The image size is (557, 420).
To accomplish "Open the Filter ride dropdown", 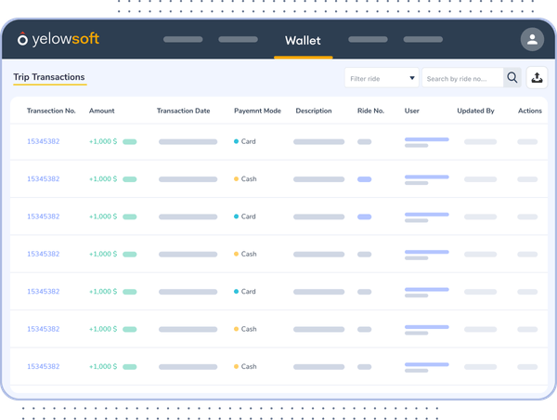I will point(382,77).
